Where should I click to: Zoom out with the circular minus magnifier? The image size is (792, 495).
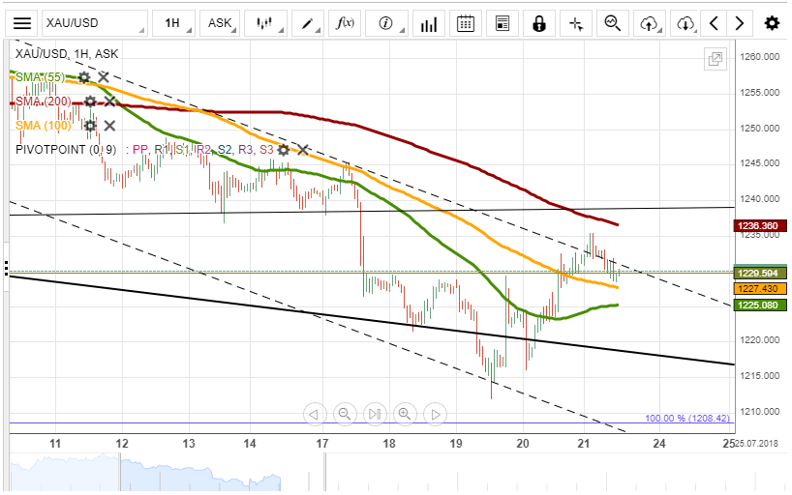(345, 414)
